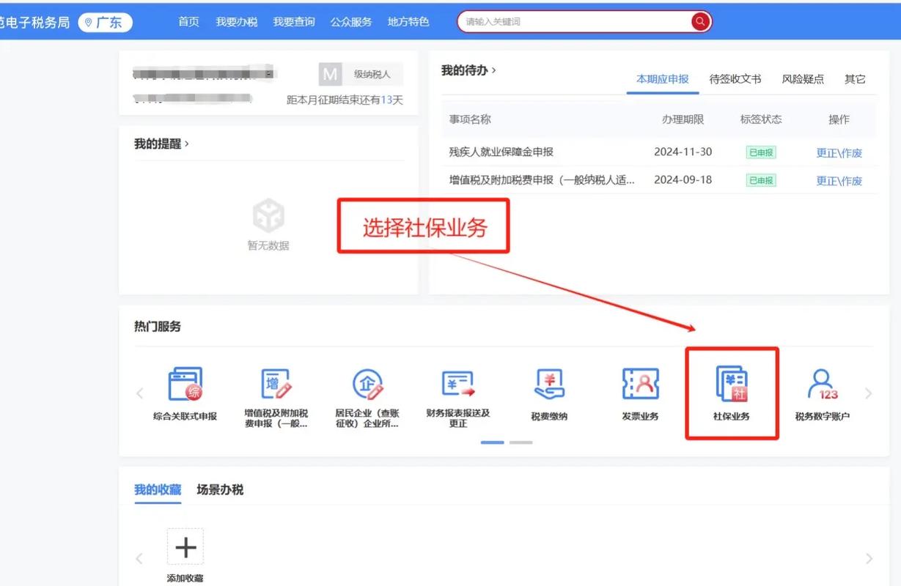Switch to 待签收文书 tab
This screenshot has width=901, height=586.
click(x=735, y=79)
